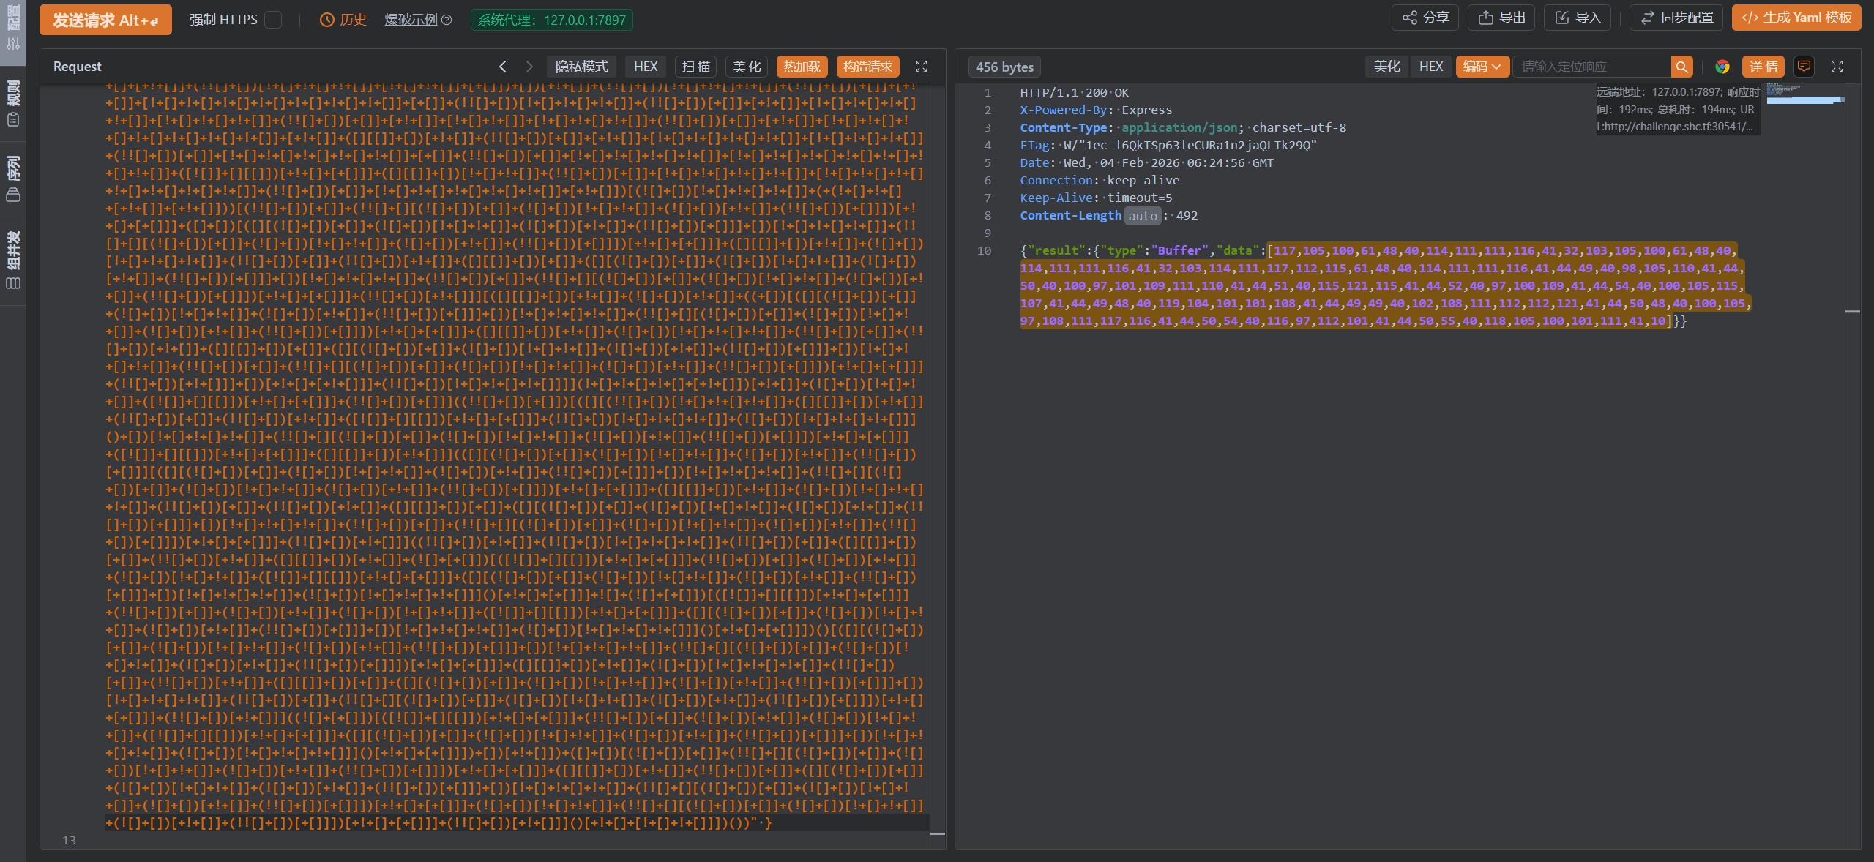The height and width of the screenshot is (862, 1874).
Task: Expand response panel to fullscreen
Action: coord(1837,67)
